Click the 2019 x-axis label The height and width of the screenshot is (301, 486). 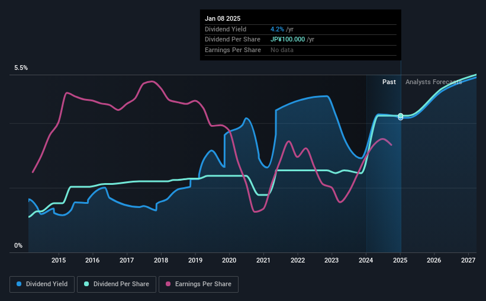pyautogui.click(x=195, y=260)
